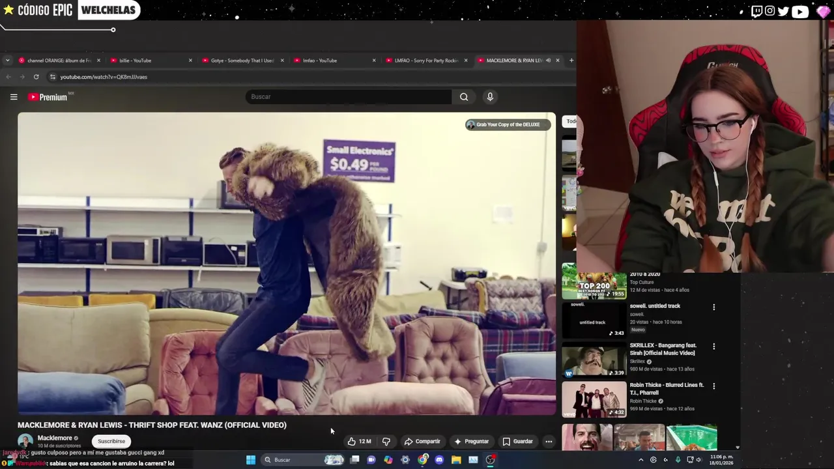The height and width of the screenshot is (469, 834).
Task: Click Twitter icon in stream overlay
Action: point(784,10)
